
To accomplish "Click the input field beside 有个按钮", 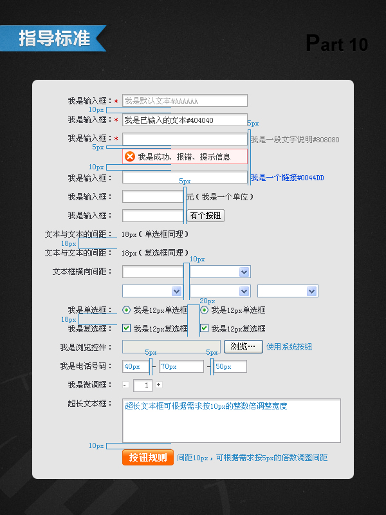I will pyautogui.click(x=152, y=216).
